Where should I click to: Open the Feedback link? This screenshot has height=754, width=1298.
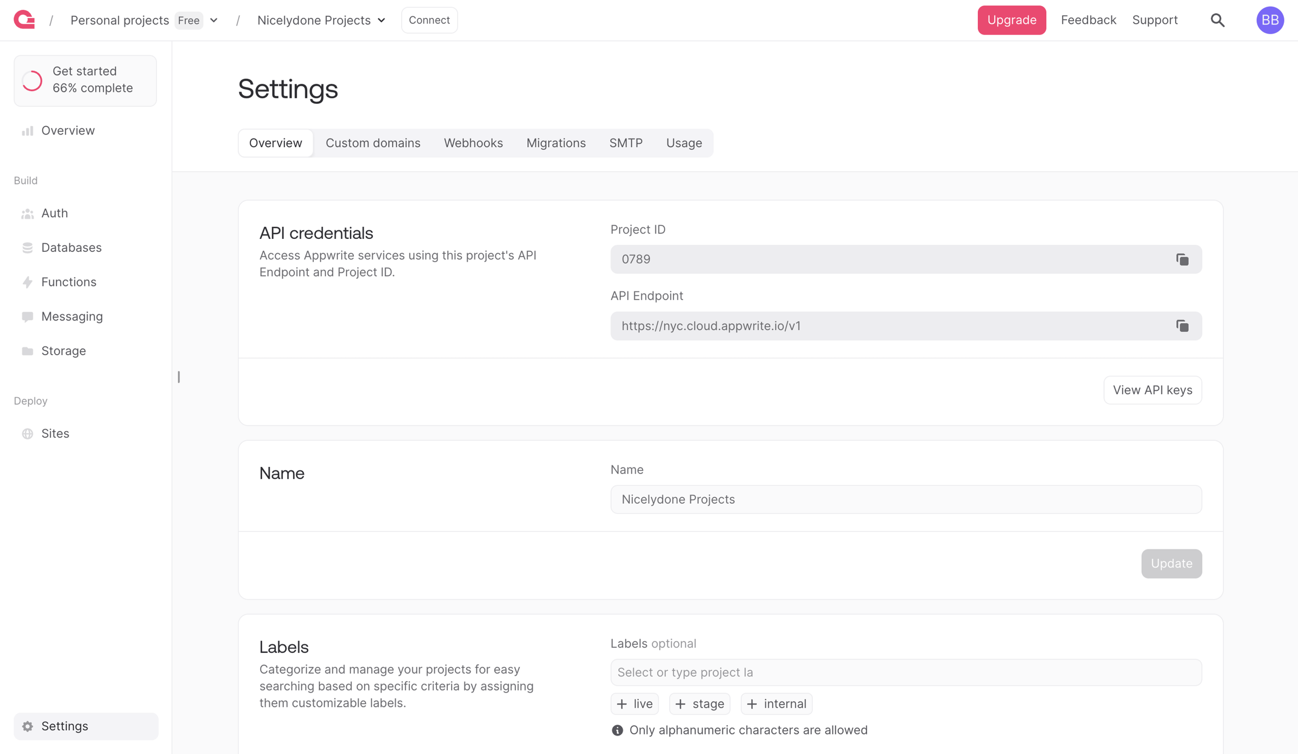click(1088, 20)
